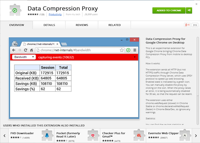Click the home icon in the screenshot browser
The width and height of the screenshot is (200, 143).
coord(32,50)
